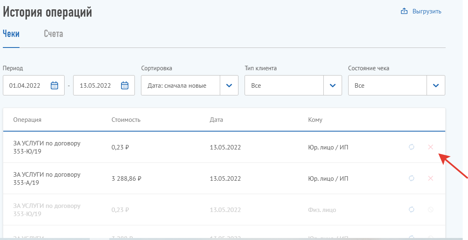The height and width of the screenshot is (240, 468).
Task: Cancel receipt for 0,23 ₽ Юр. лицо row
Action: 431,147
